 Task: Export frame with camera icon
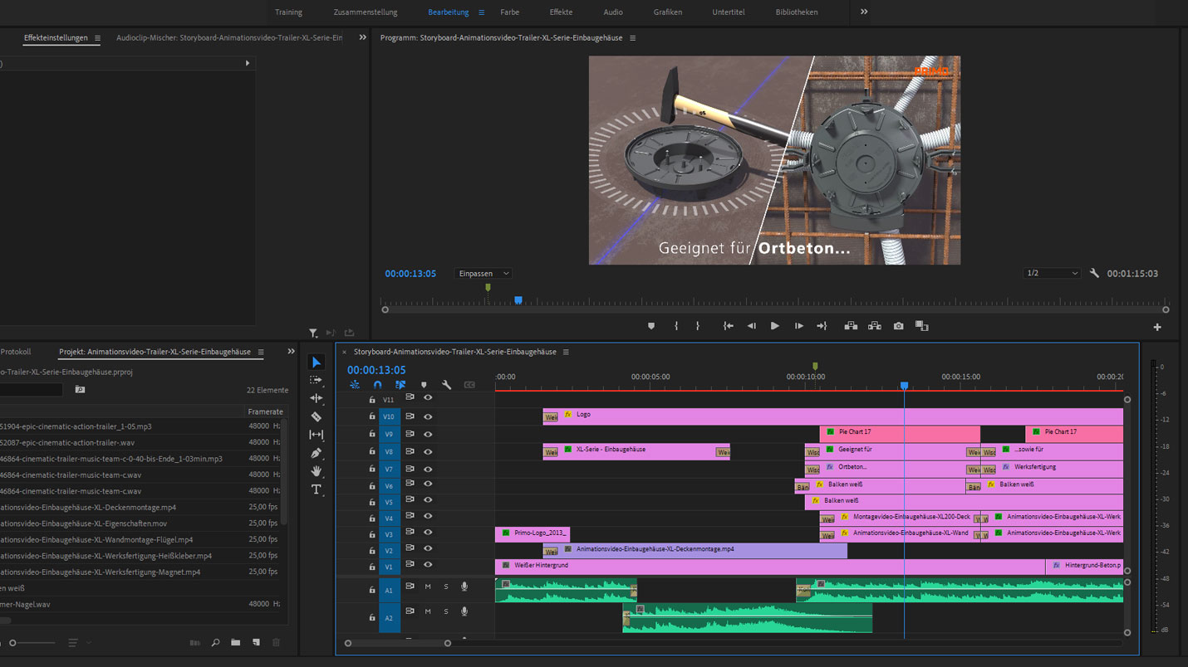(x=899, y=326)
